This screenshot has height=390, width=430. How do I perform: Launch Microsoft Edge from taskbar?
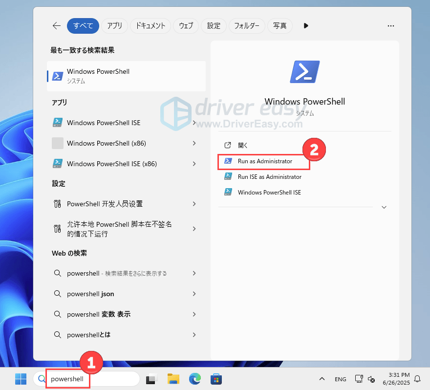(195, 379)
